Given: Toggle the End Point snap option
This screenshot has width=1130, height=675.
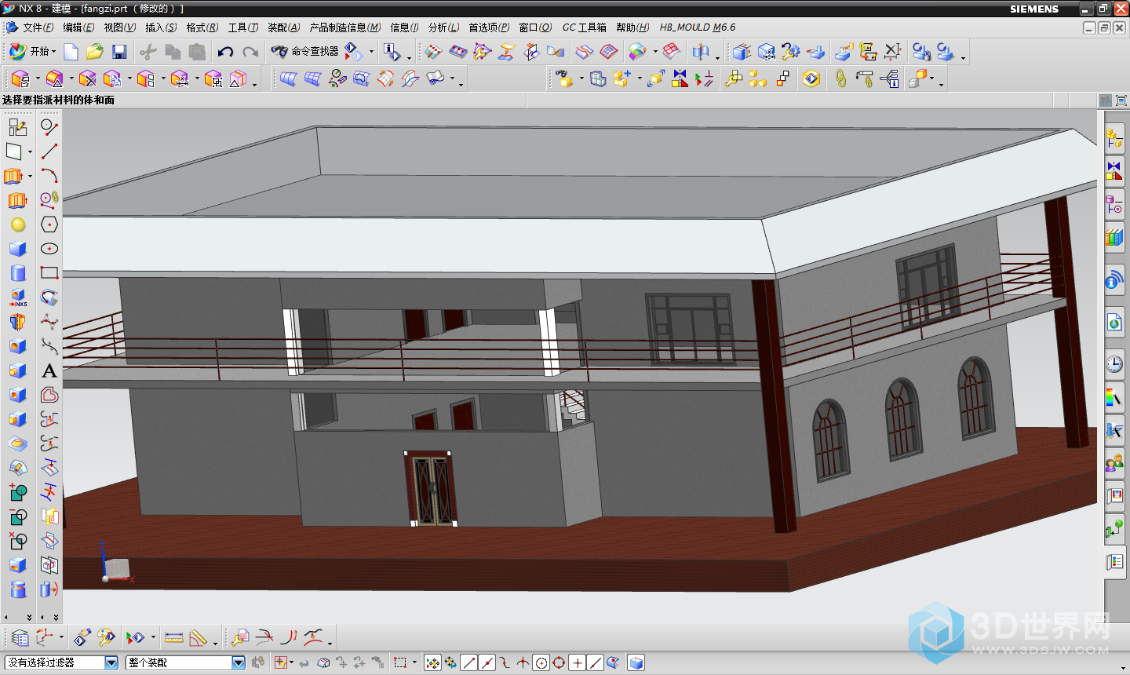Looking at the screenshot, I should click(x=468, y=662).
